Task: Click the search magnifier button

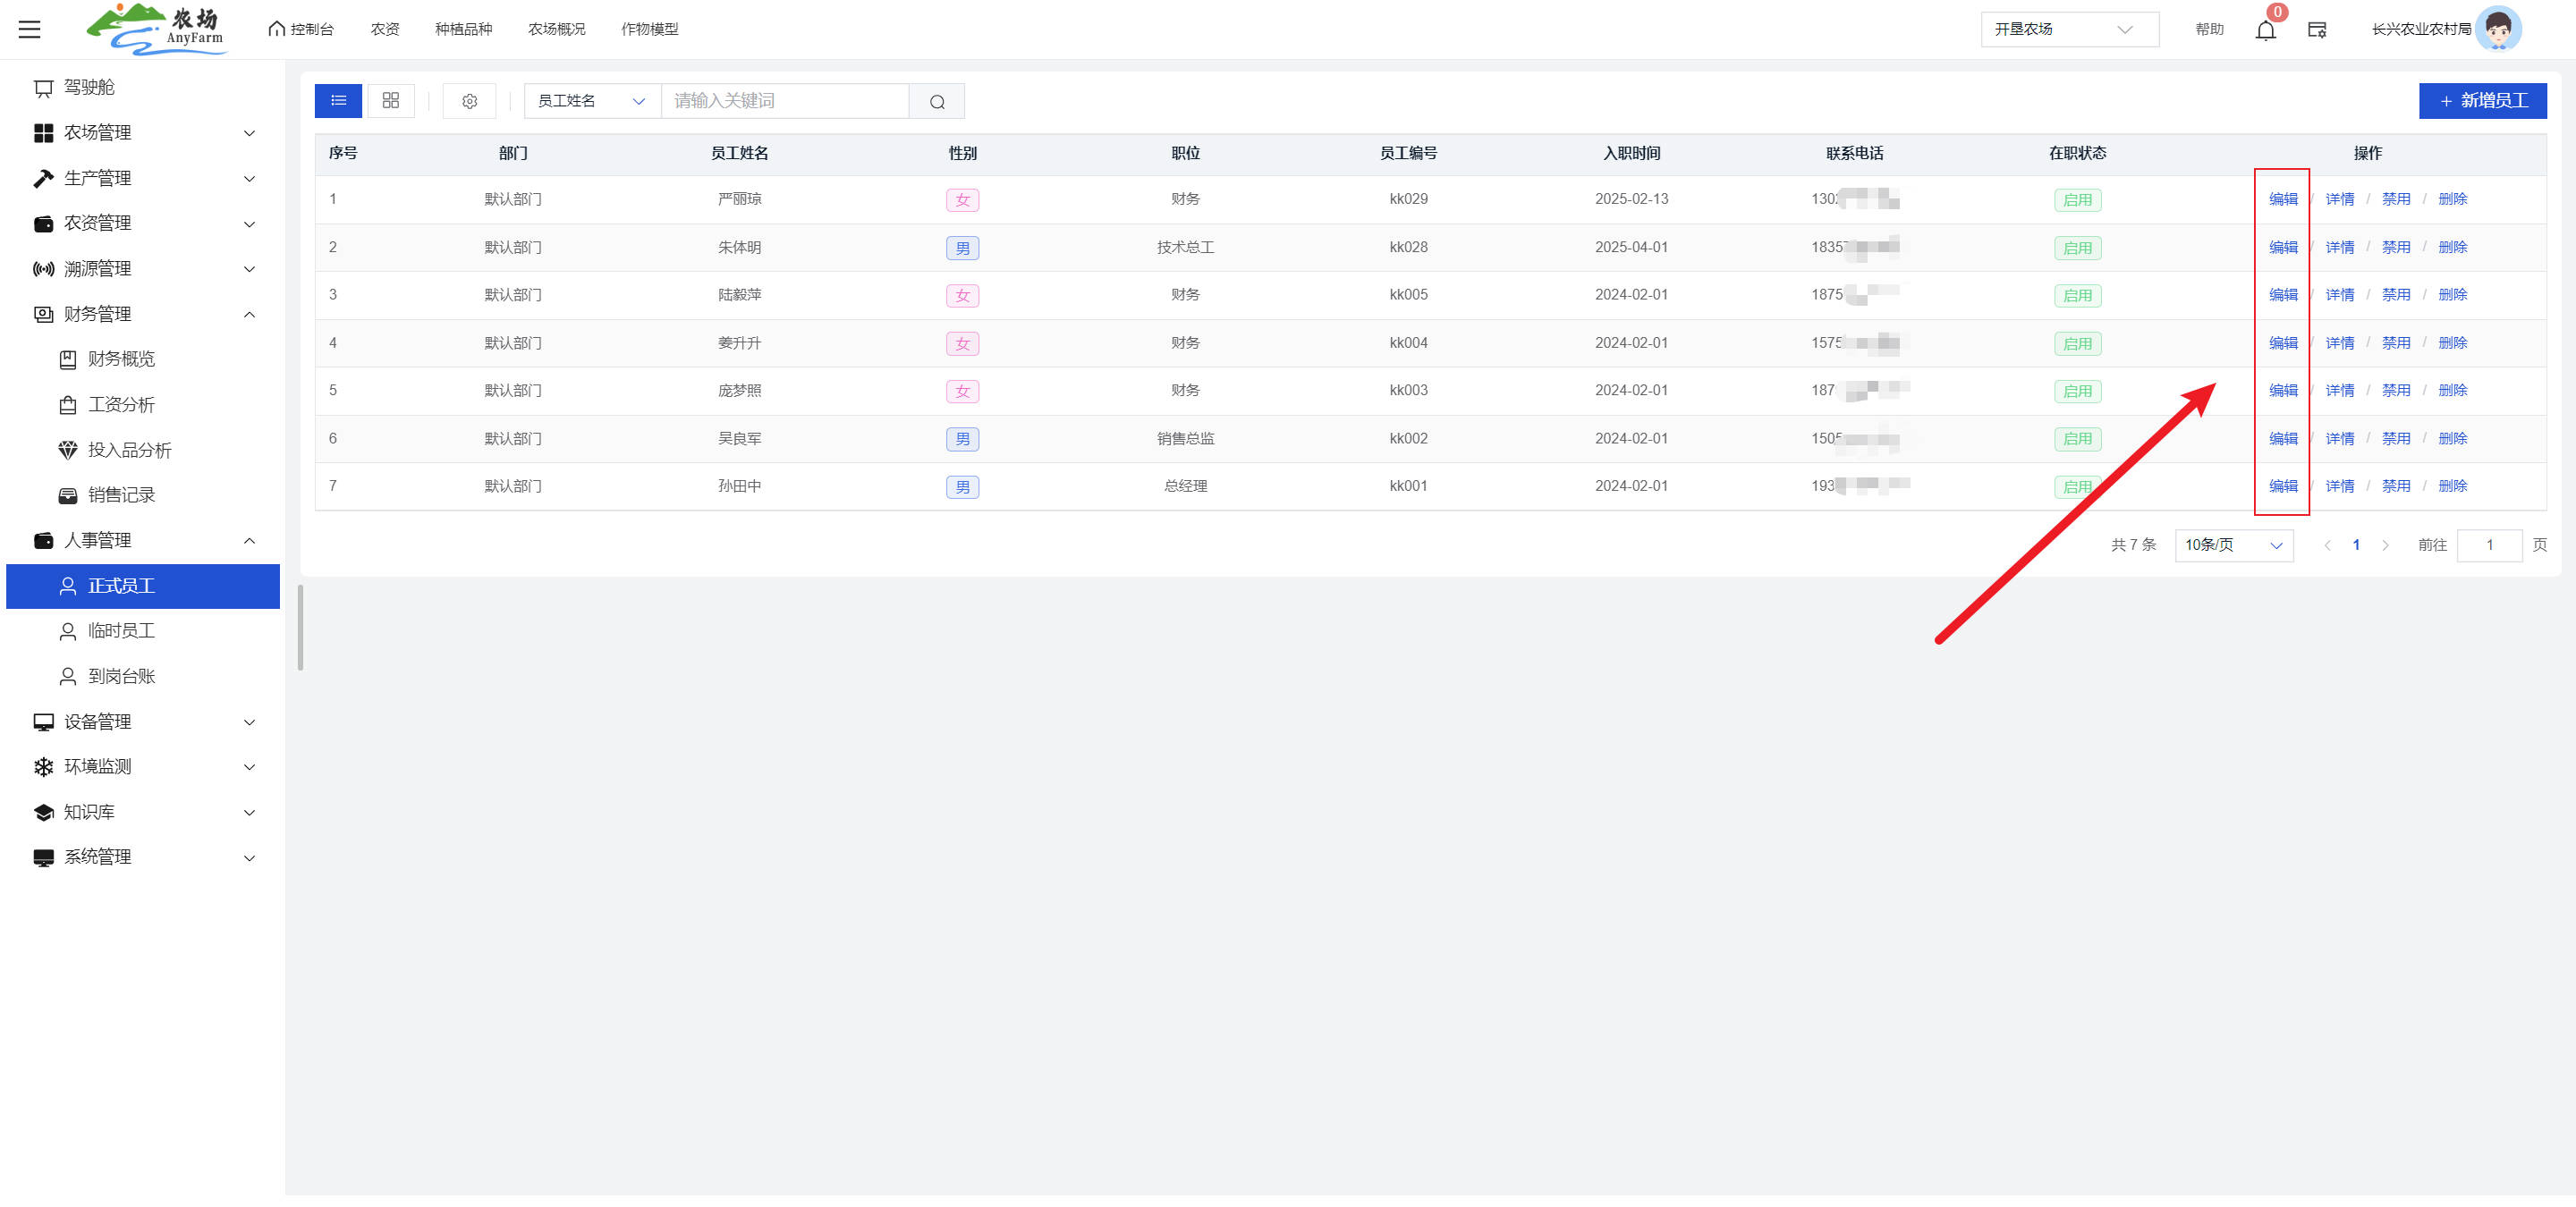Action: pyautogui.click(x=936, y=101)
